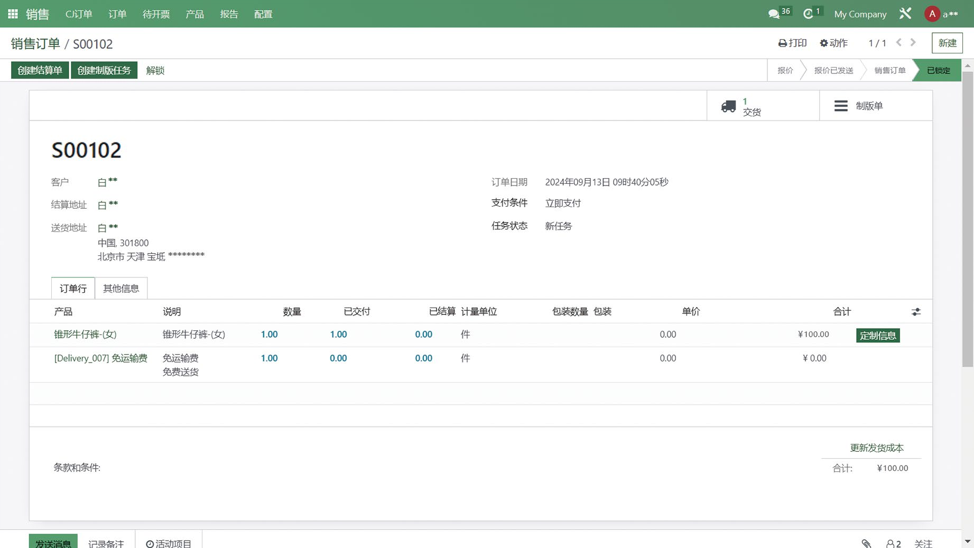Open the 制版单 list icon button
This screenshot has height=548, width=974.
click(841, 106)
